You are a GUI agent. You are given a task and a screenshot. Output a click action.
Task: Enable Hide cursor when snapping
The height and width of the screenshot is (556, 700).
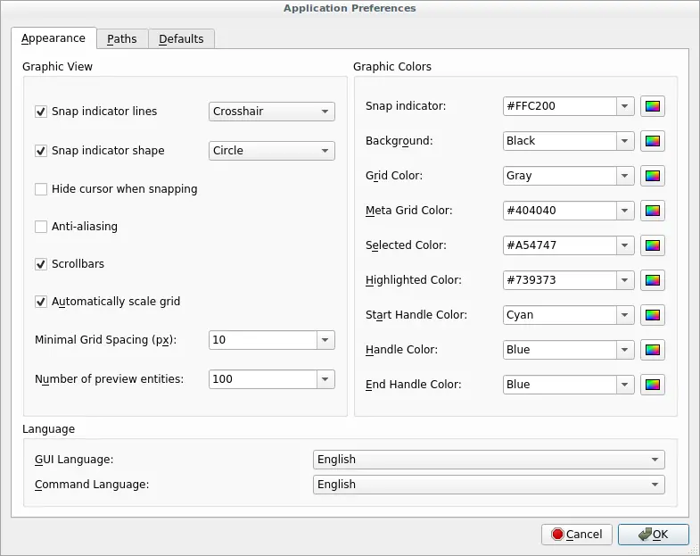coord(41,189)
